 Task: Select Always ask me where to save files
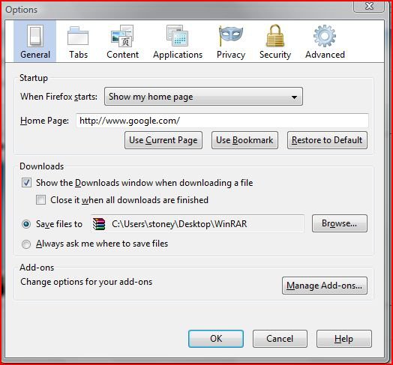point(26,244)
